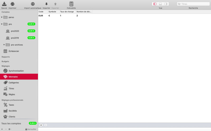The image size is (211, 131).
Task: Collapse the pro folder triangle
Action: (x=2, y=24)
